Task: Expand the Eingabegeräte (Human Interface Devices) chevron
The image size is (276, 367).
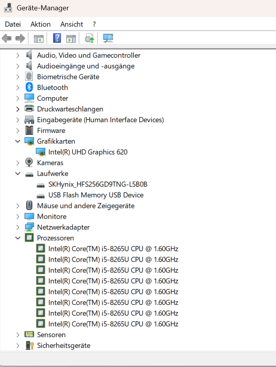Action: [18, 120]
